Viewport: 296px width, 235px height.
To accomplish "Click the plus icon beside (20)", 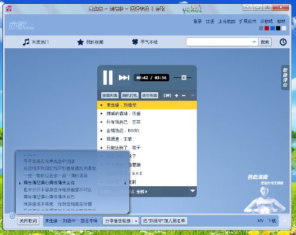I will [177, 96].
